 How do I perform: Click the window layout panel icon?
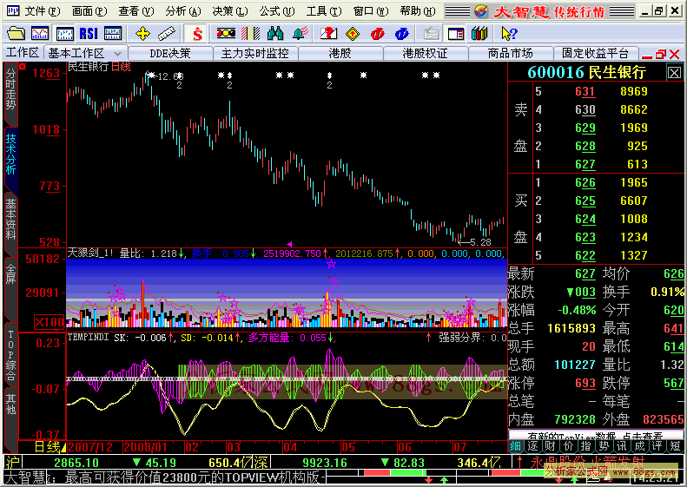point(456,33)
